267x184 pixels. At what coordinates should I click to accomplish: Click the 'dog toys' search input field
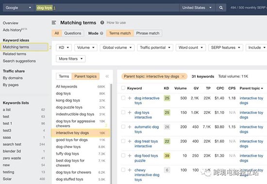pyautogui.click(x=107, y=8)
